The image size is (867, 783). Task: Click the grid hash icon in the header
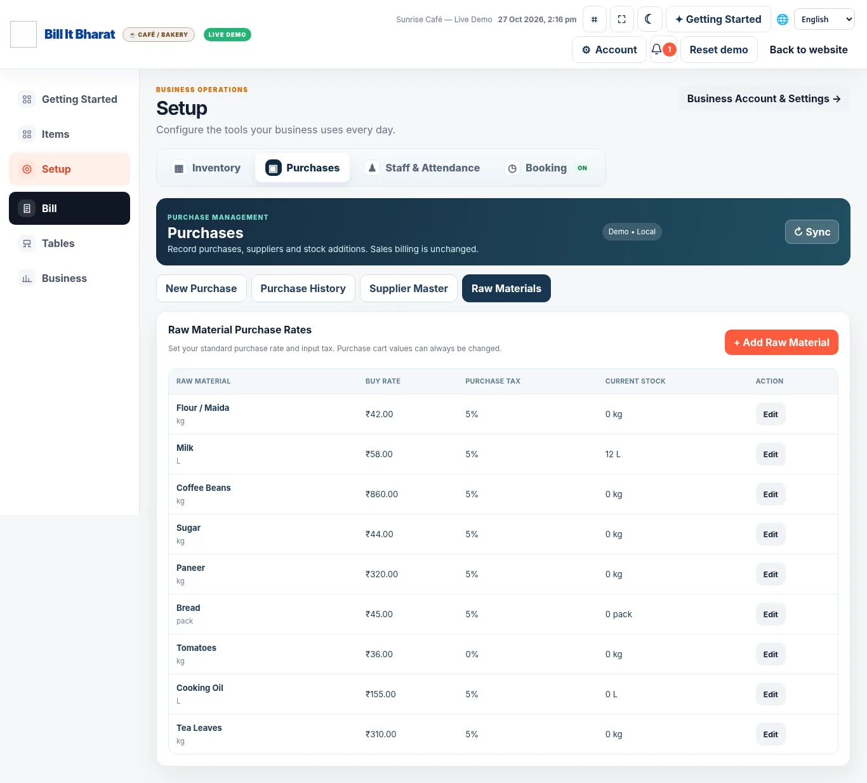click(x=594, y=19)
